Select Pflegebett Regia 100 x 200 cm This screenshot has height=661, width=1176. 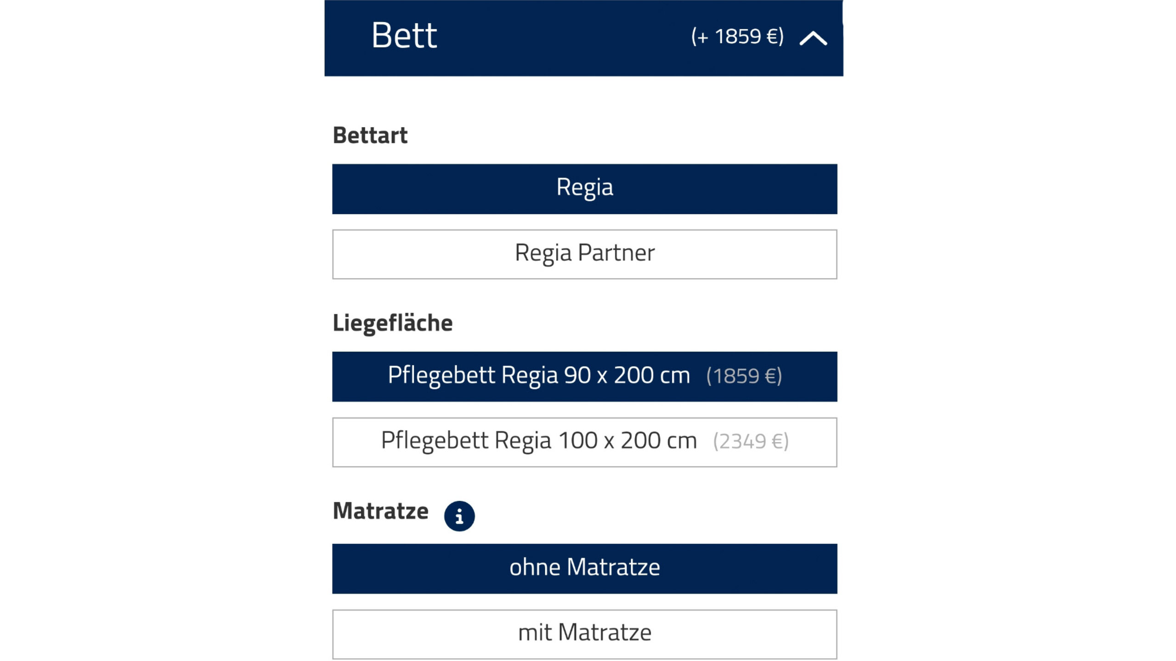pyautogui.click(x=584, y=442)
